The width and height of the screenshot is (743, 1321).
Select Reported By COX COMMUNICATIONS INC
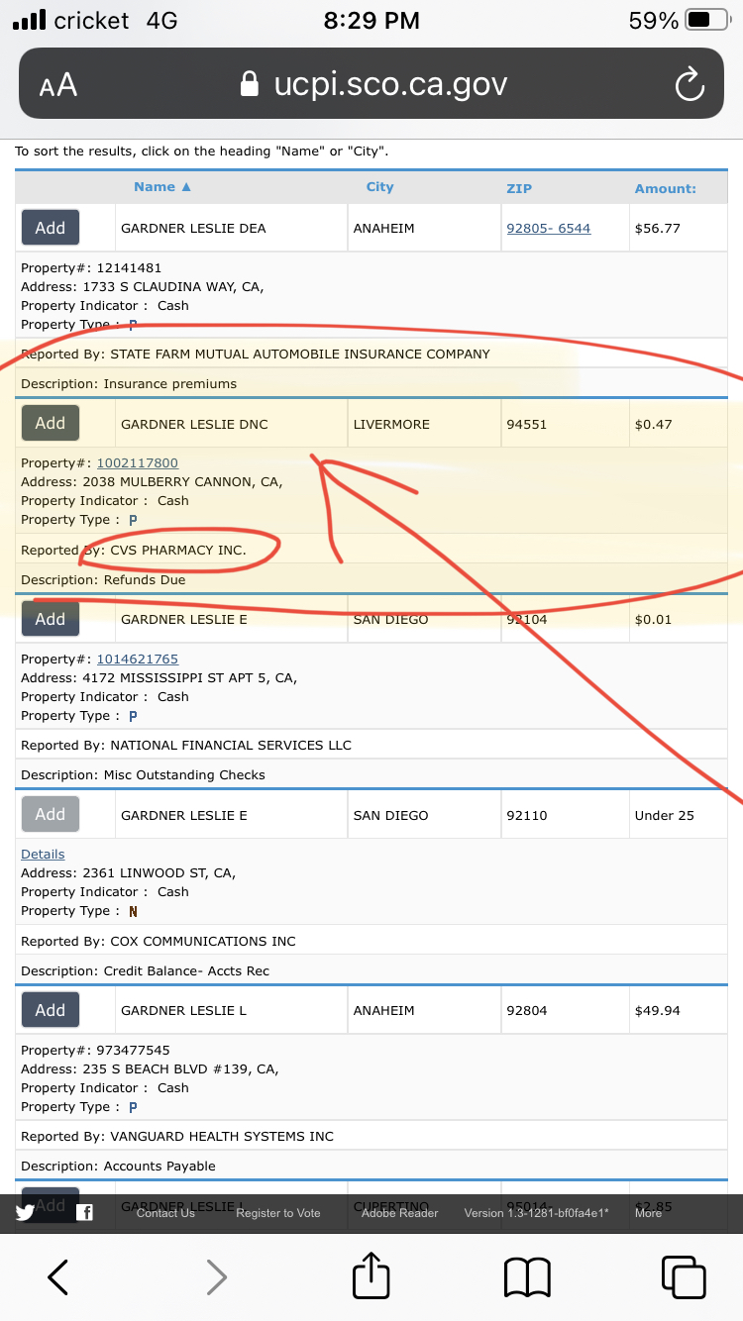point(159,942)
